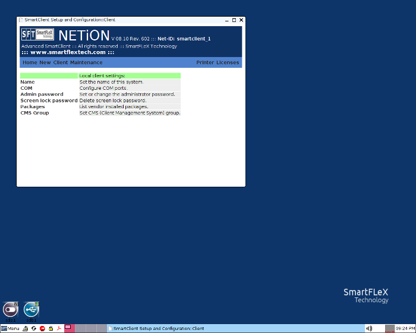Screen dimensions: 416x333
Task: Open the Home menu item
Action: click(x=30, y=62)
